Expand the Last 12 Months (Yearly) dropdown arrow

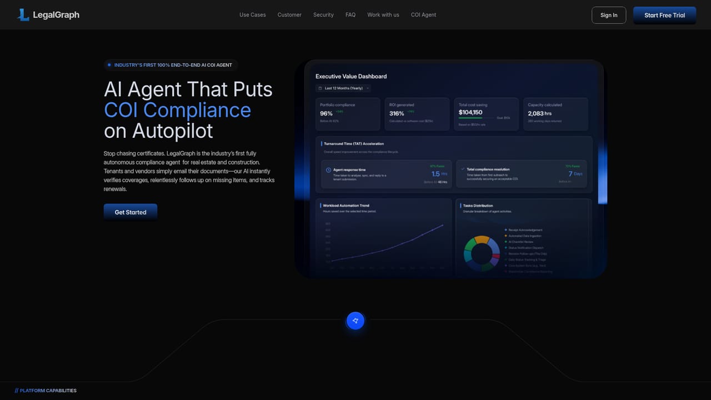tap(367, 88)
